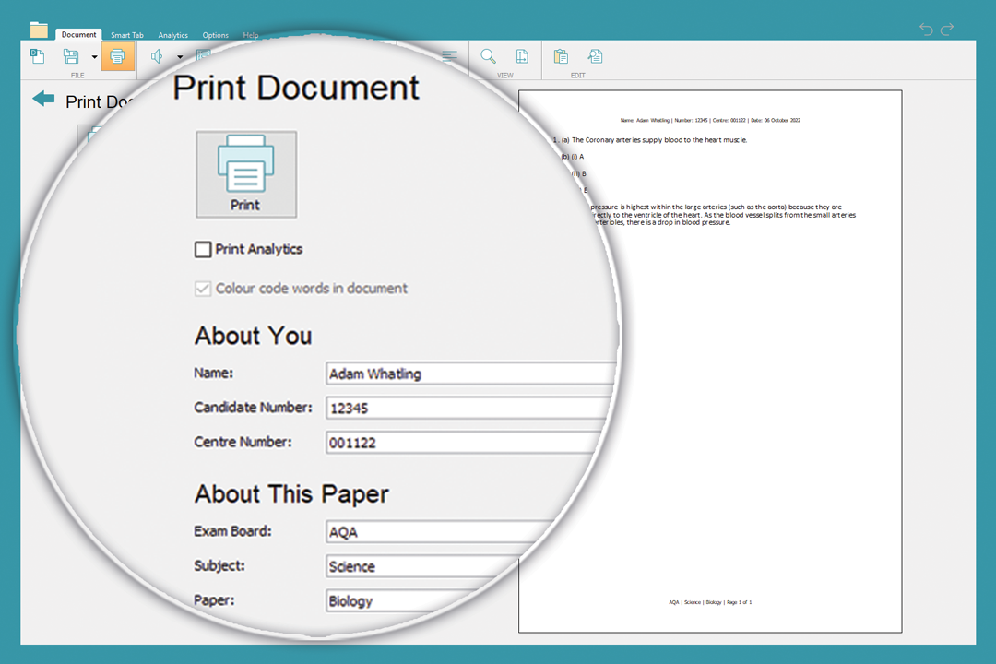Image resolution: width=996 pixels, height=664 pixels.
Task: Click the undo arrow
Action: (x=927, y=30)
